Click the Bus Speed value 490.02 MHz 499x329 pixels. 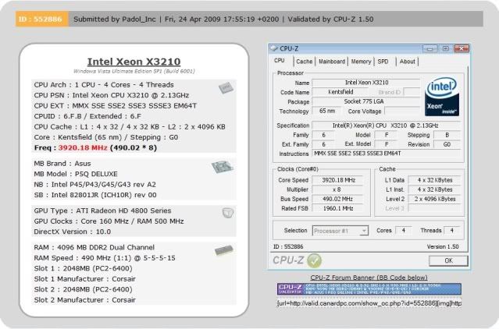click(338, 199)
